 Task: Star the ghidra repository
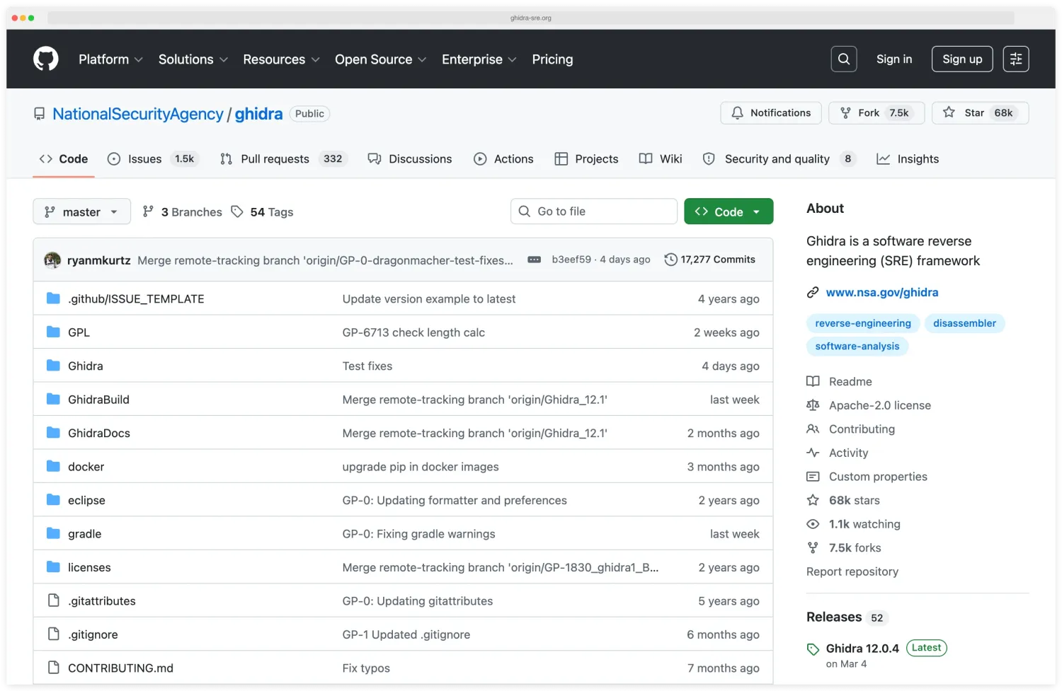(981, 113)
